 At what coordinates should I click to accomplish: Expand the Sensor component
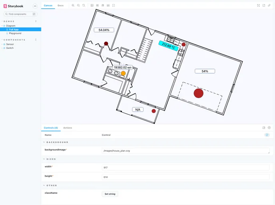click(10, 44)
